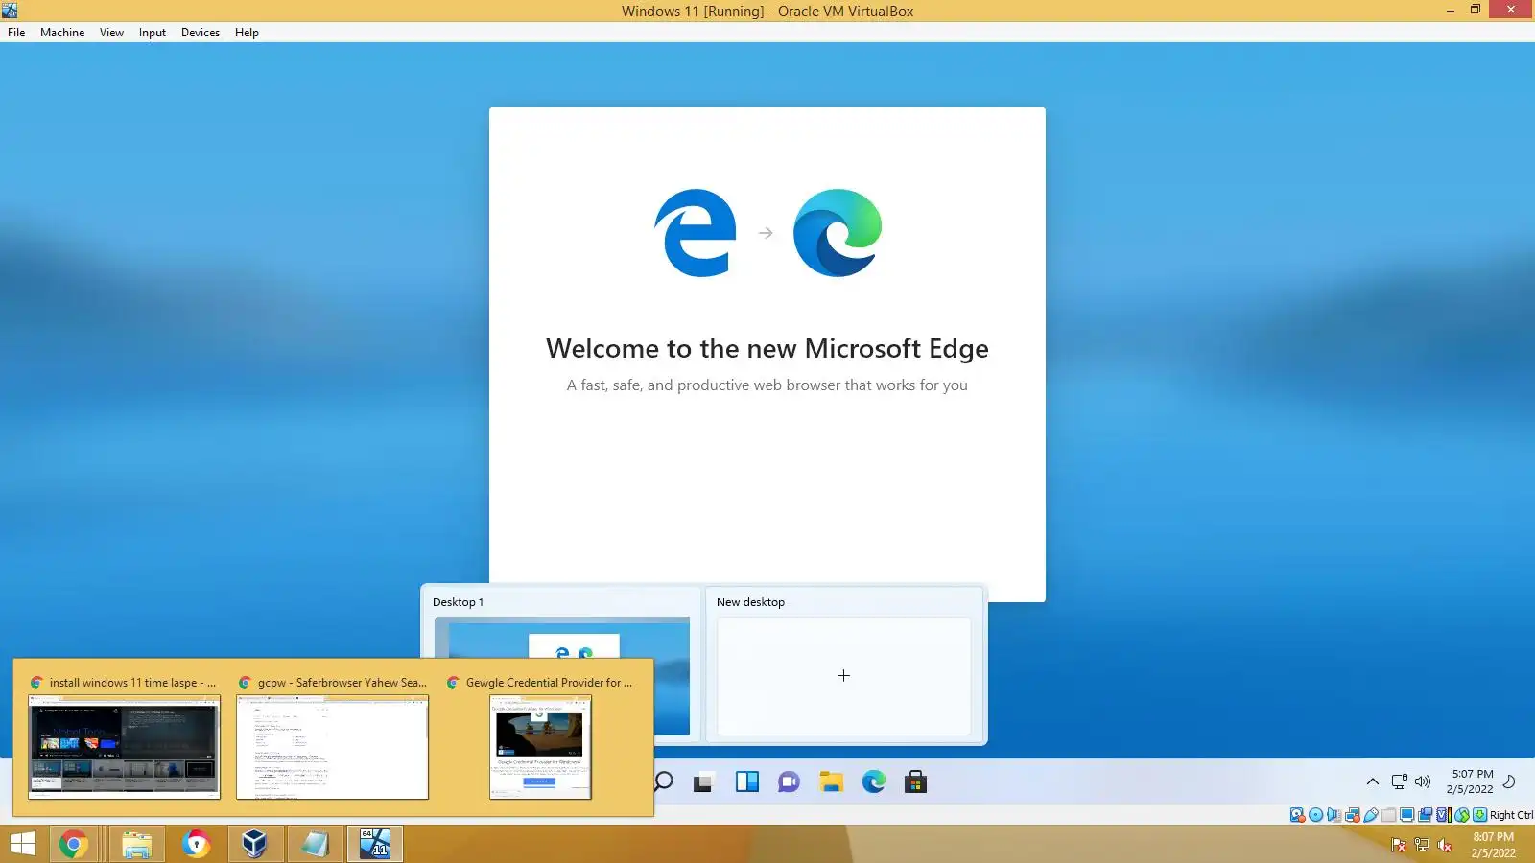This screenshot has width=1535, height=863.
Task: Open the guest clock showing 5:07 PM
Action: (1471, 781)
